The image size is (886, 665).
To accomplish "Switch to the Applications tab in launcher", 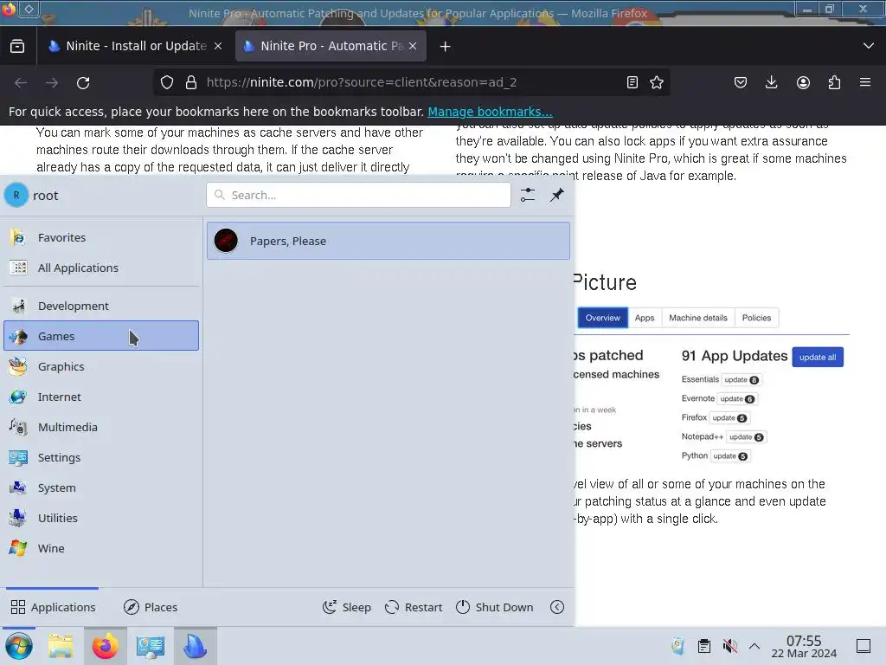I will pyautogui.click(x=53, y=607).
